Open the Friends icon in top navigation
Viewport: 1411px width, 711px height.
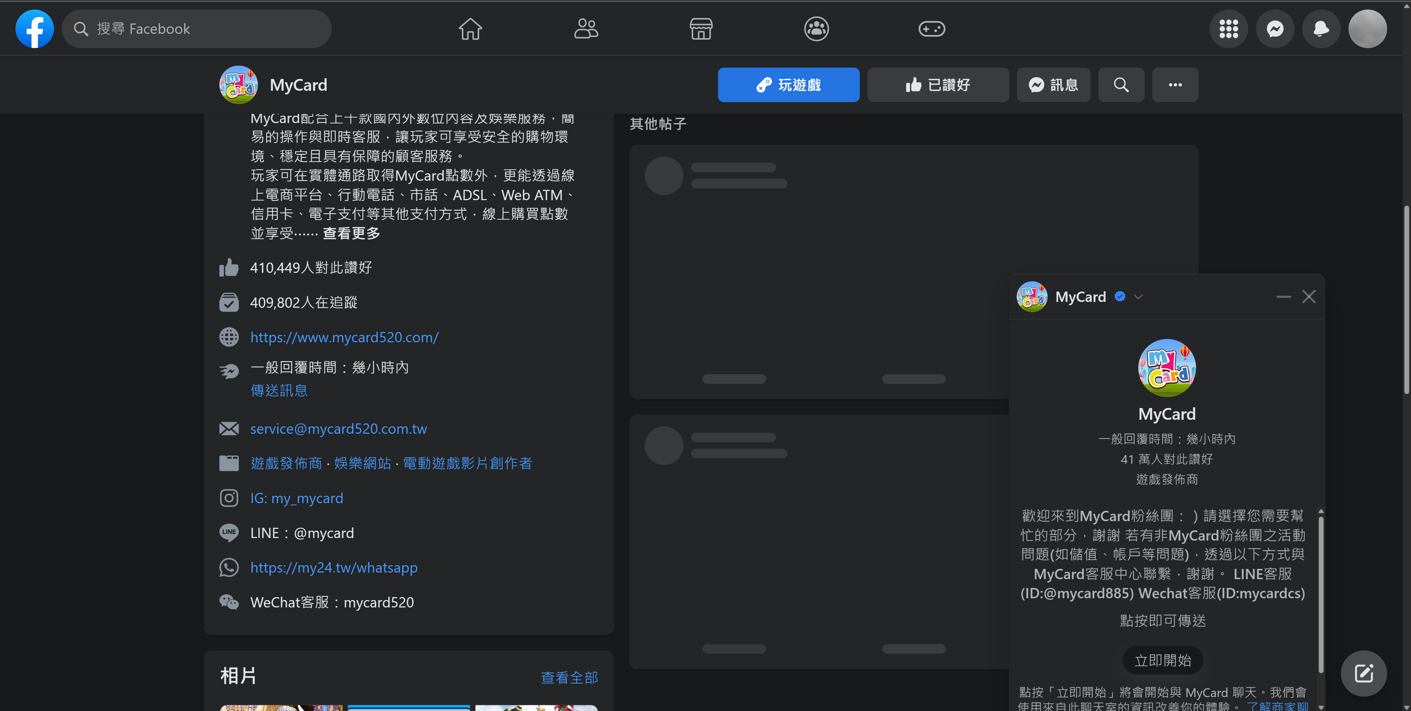(x=586, y=28)
